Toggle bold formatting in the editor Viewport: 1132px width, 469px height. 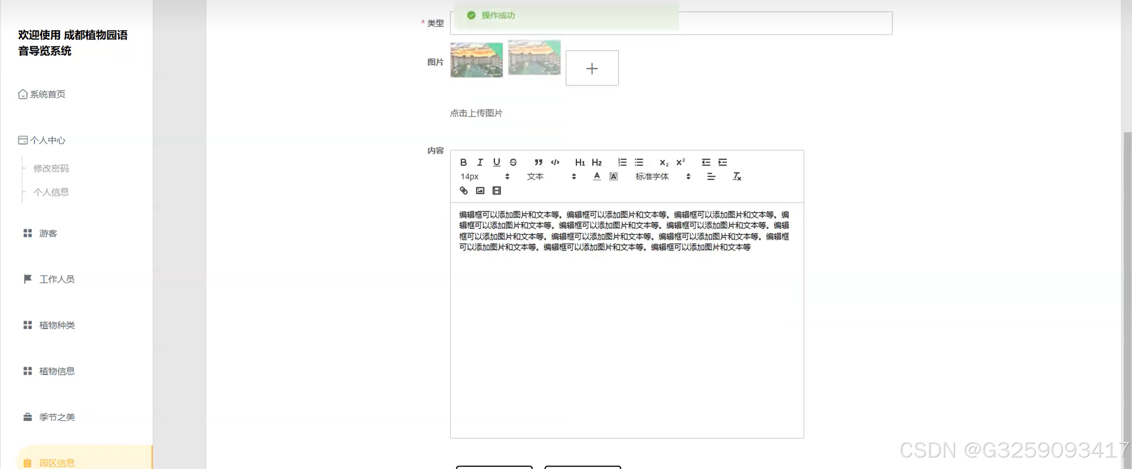(x=463, y=162)
